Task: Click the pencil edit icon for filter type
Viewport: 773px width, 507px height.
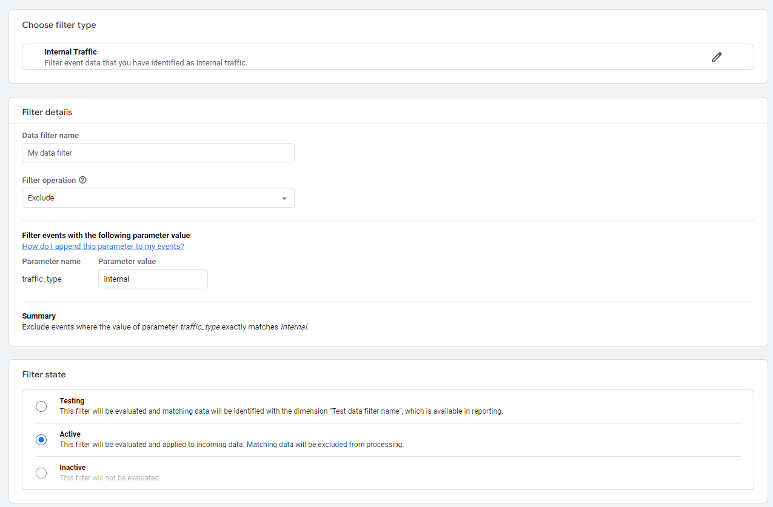Action: tap(717, 57)
